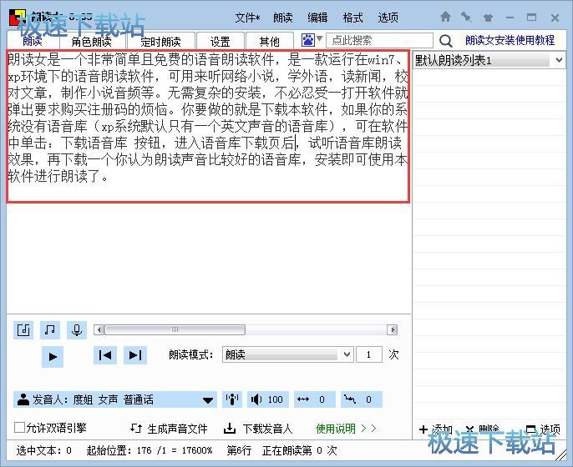Click the music note icon
Image resolution: width=573 pixels, height=467 pixels.
pos(50,330)
